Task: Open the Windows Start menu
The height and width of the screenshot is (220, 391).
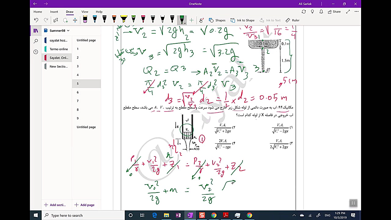Action: point(36,215)
